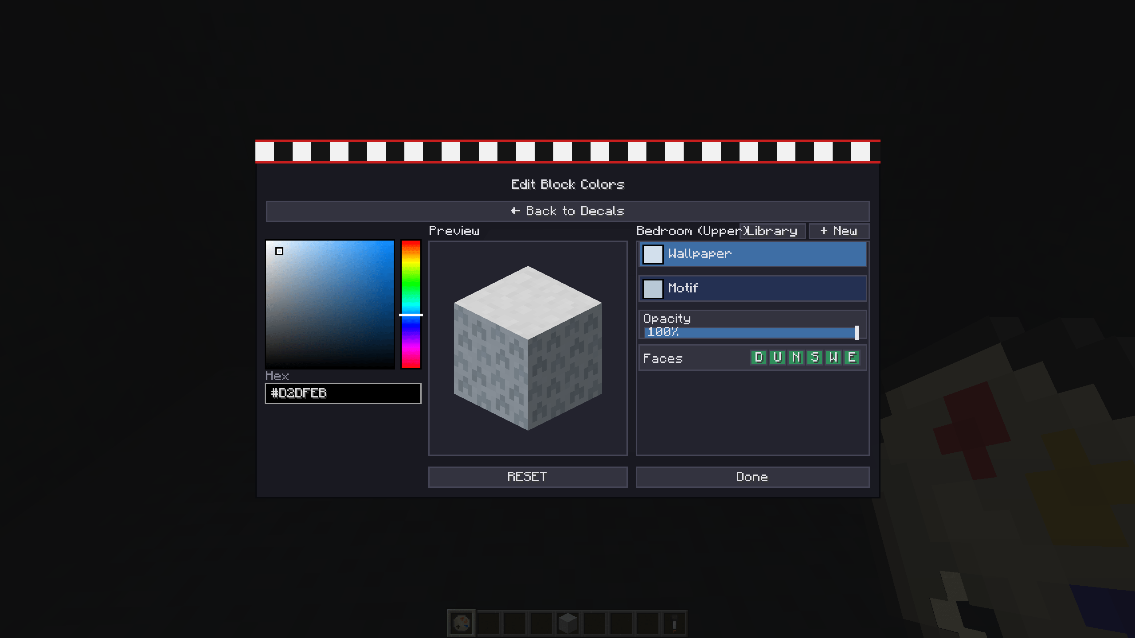Confirm with the Done button
1135x638 pixels.
752,477
